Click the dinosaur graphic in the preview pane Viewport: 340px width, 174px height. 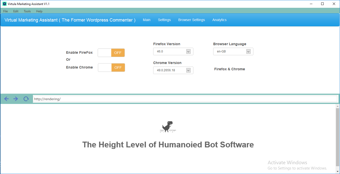168,126
